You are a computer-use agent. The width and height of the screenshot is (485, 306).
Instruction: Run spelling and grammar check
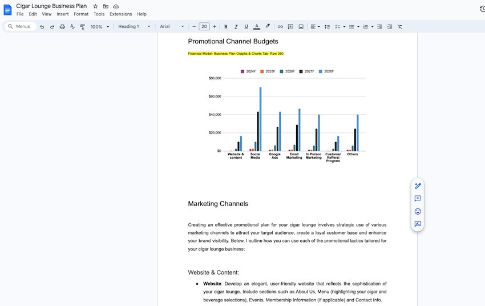point(72,27)
